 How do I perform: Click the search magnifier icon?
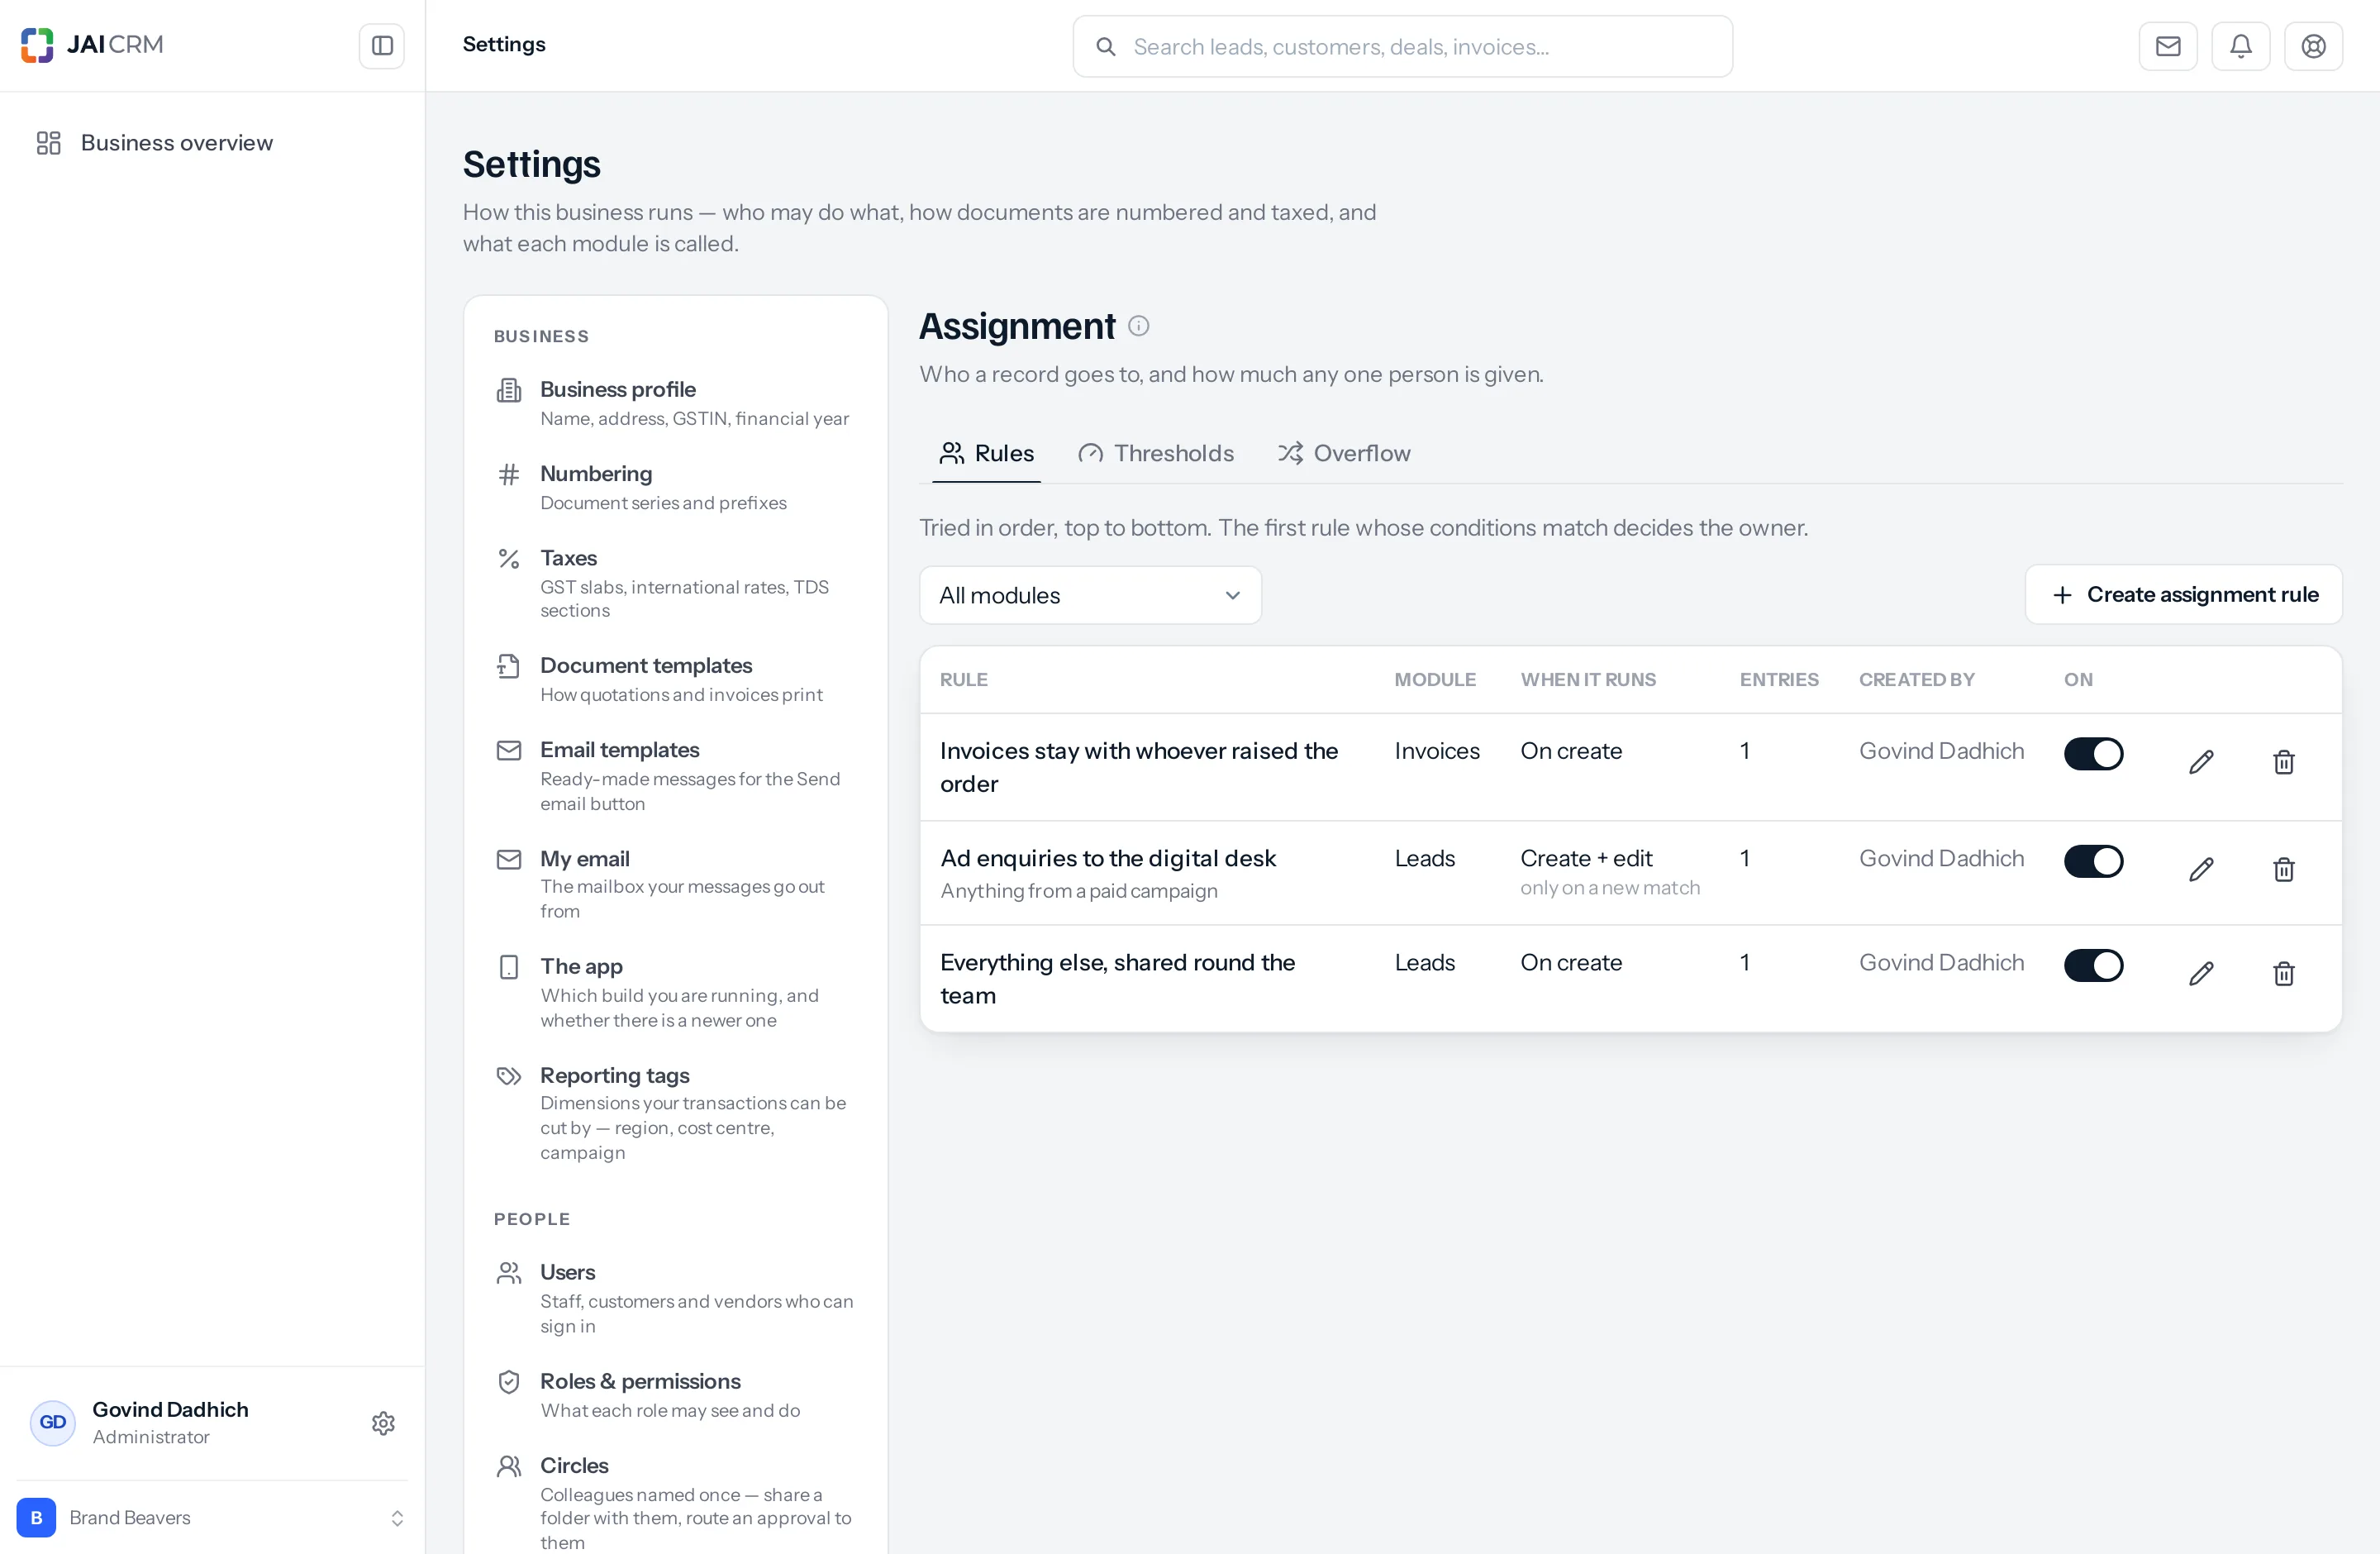click(x=1106, y=47)
